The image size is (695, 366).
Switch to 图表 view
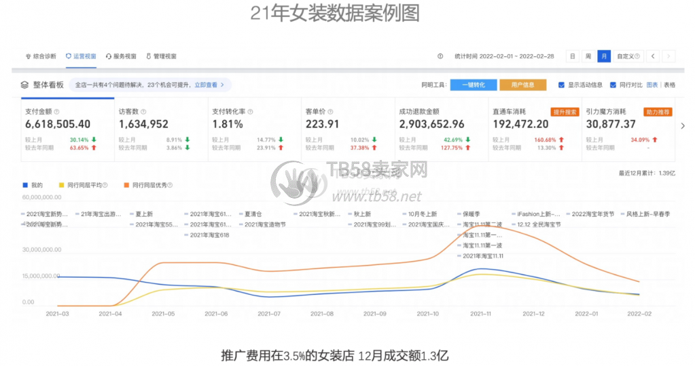[652, 85]
